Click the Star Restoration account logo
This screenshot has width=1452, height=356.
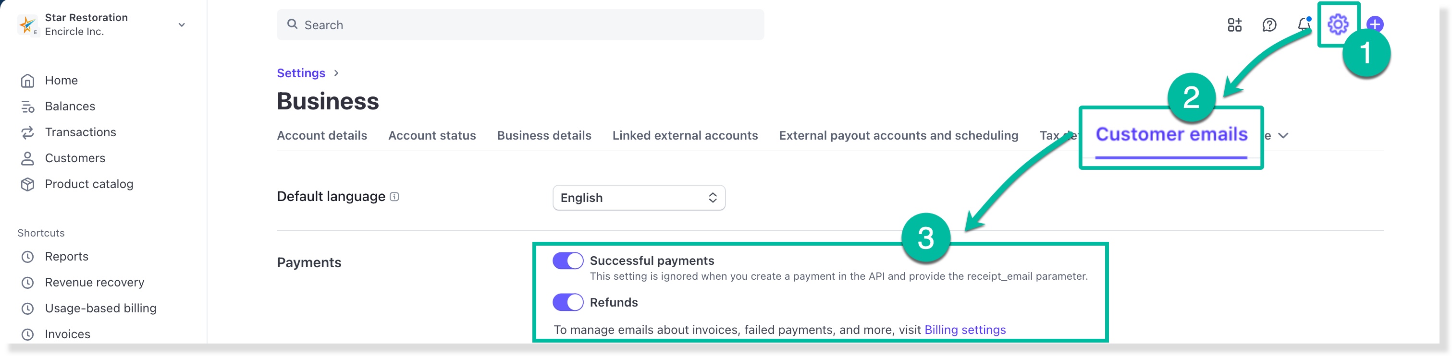[27, 25]
